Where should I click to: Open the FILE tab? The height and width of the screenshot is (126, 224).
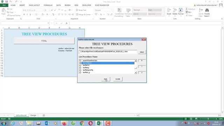click(4, 5)
